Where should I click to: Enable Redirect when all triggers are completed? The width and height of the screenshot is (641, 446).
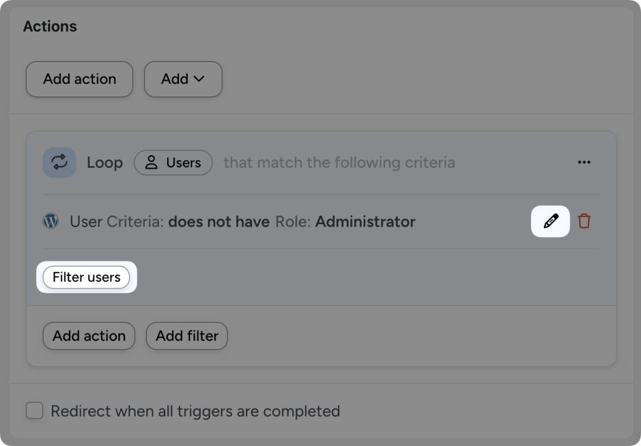(34, 411)
